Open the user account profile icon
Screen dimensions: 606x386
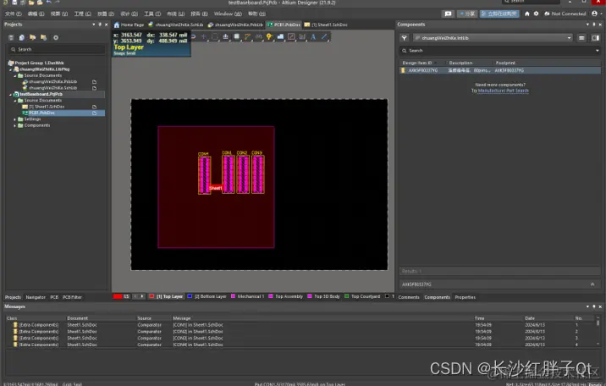(594, 14)
